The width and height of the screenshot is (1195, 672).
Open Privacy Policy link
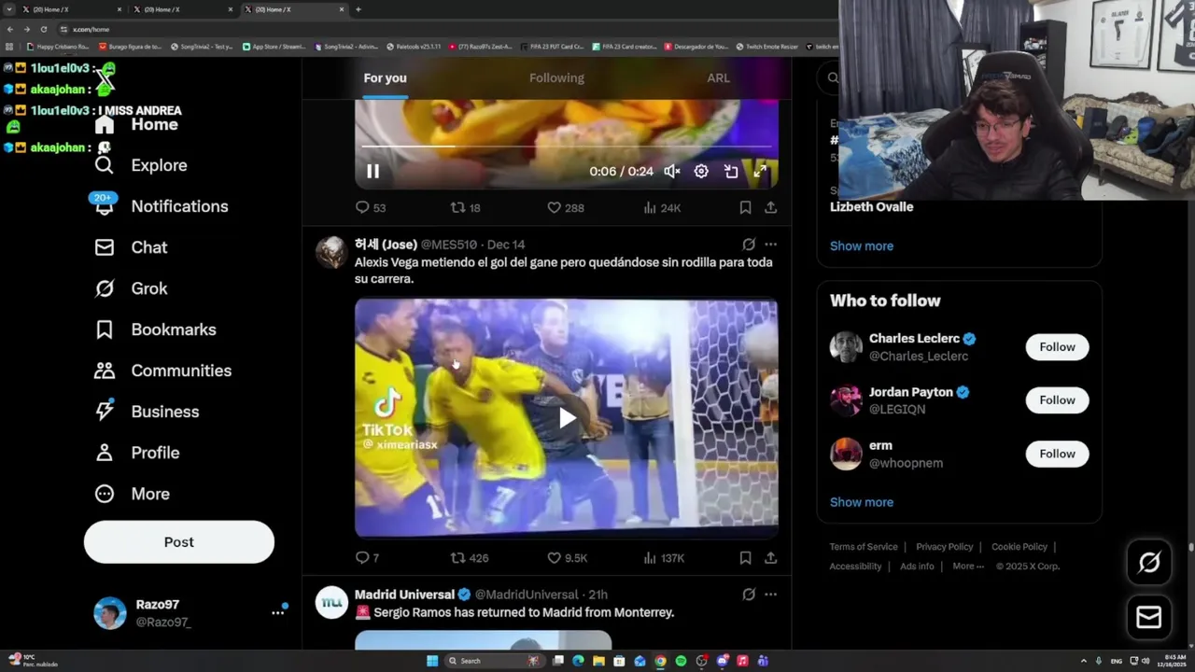944,547
